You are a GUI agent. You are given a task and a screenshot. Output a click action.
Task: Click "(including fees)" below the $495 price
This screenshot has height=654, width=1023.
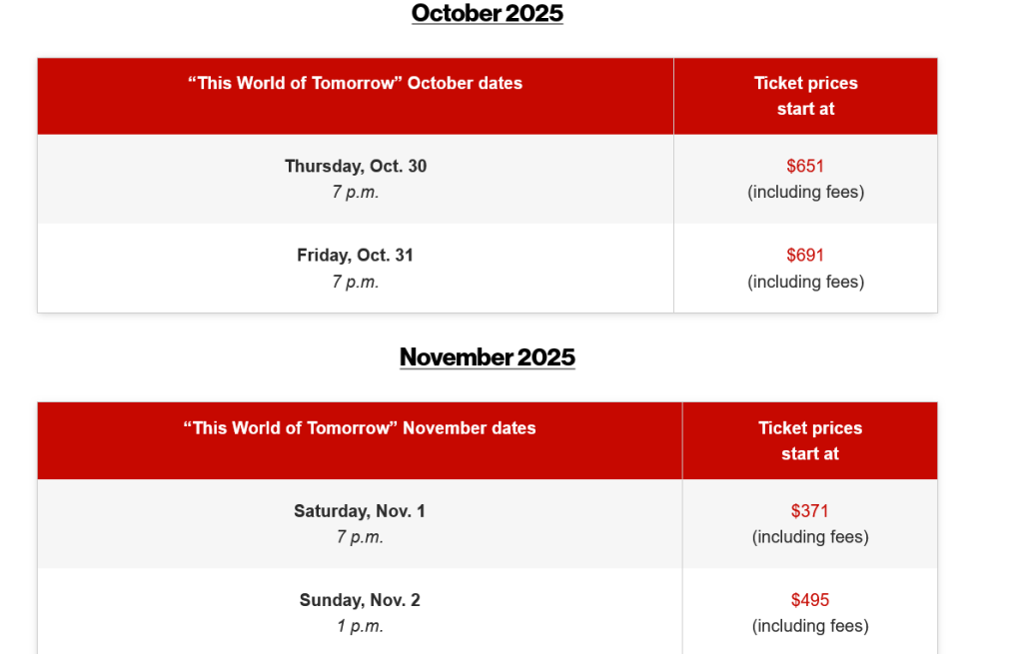tap(810, 627)
